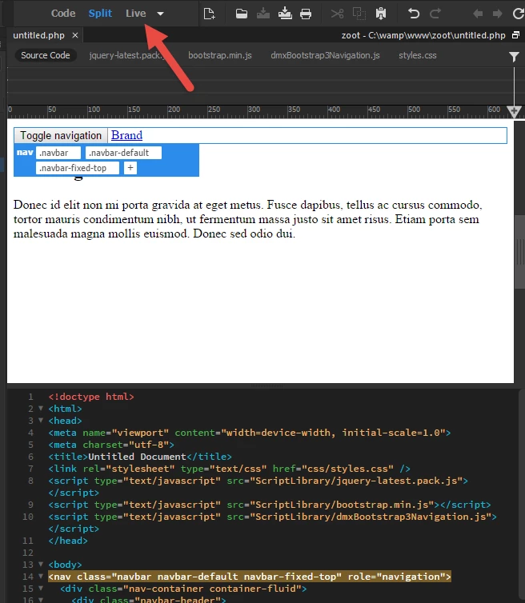Image resolution: width=525 pixels, height=603 pixels.
Task: Click the New Document icon
Action: [x=209, y=14]
